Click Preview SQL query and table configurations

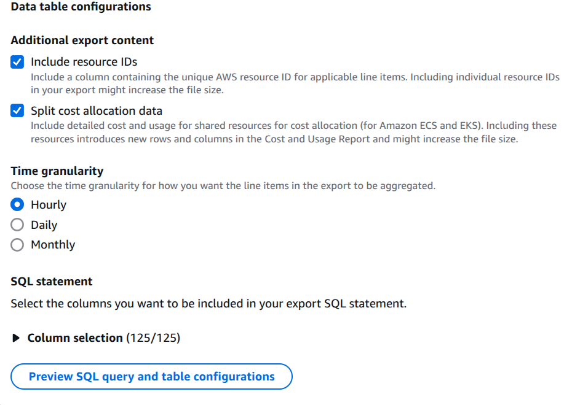[151, 376]
